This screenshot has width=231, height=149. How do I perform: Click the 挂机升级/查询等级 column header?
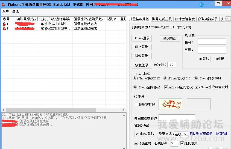click(56, 19)
